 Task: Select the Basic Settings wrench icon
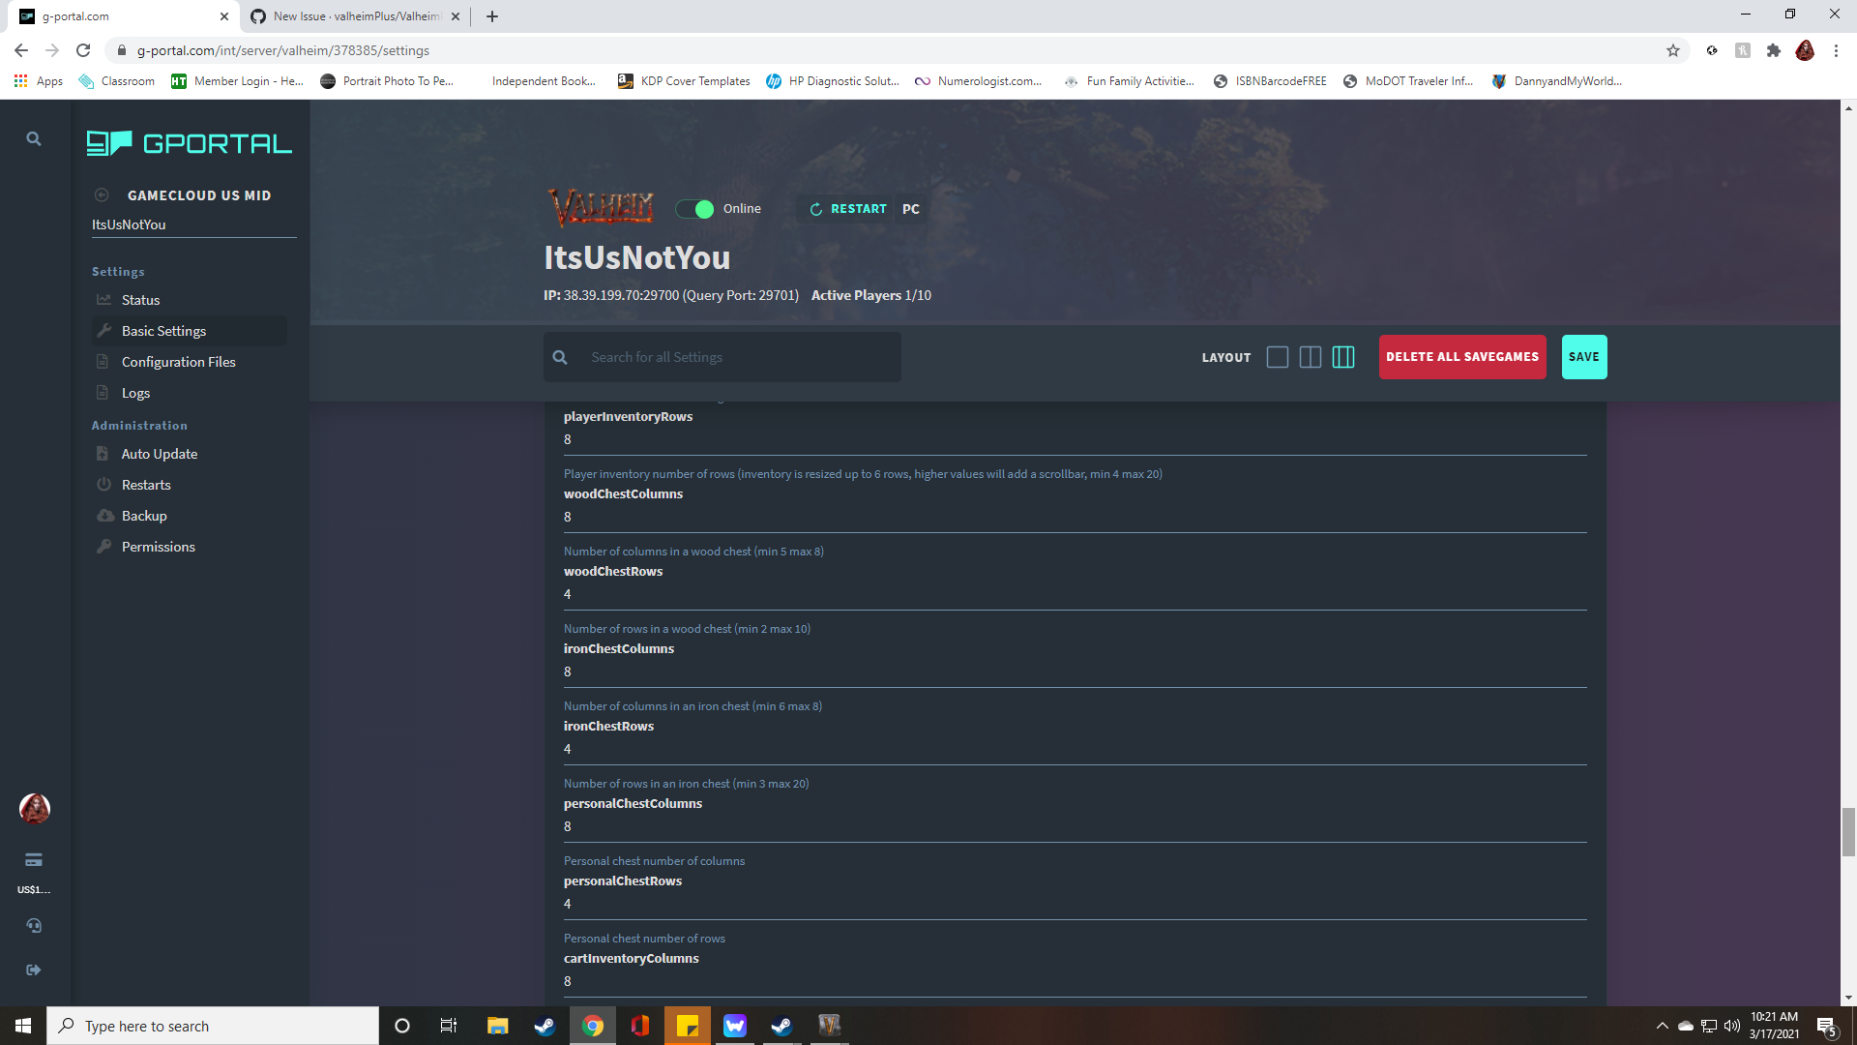105,330
